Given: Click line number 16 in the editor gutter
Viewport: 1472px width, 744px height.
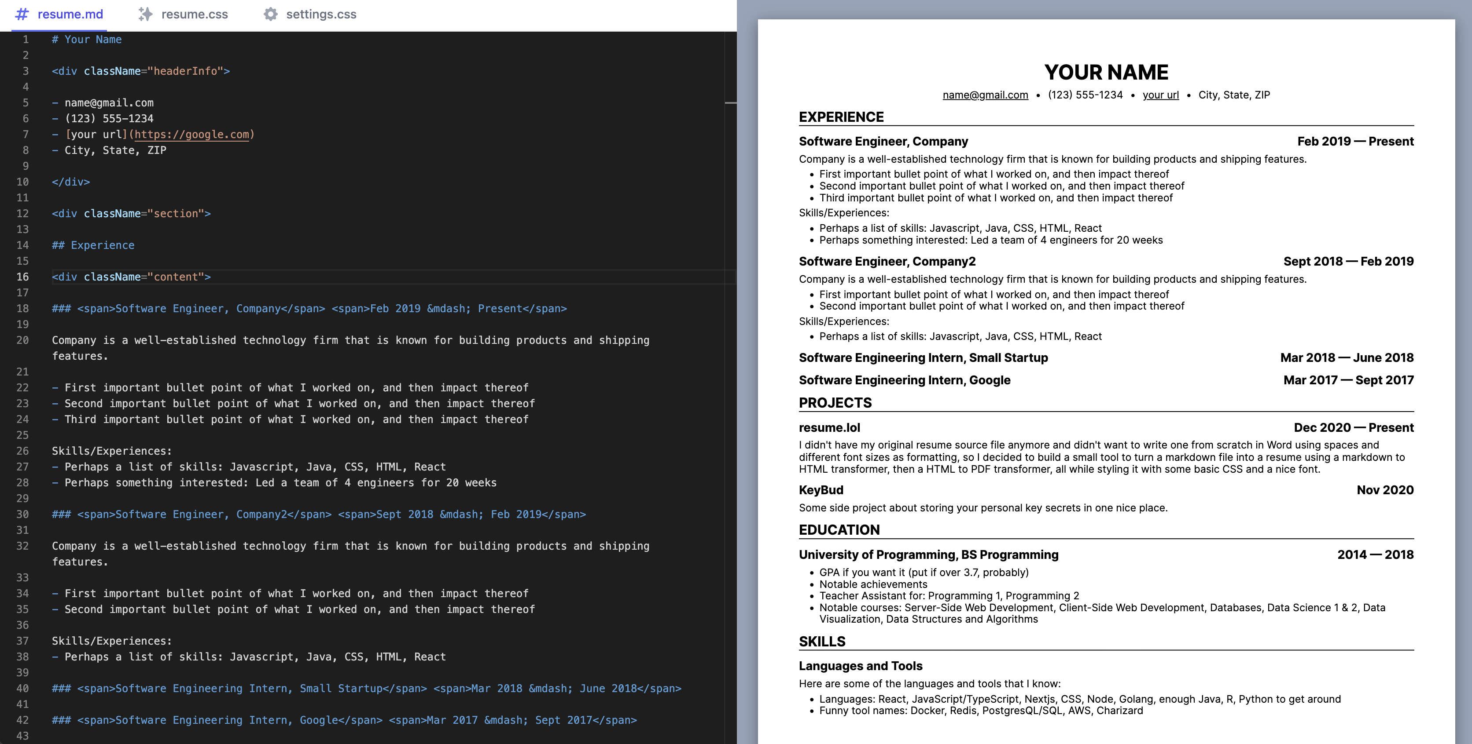Looking at the screenshot, I should (22, 276).
